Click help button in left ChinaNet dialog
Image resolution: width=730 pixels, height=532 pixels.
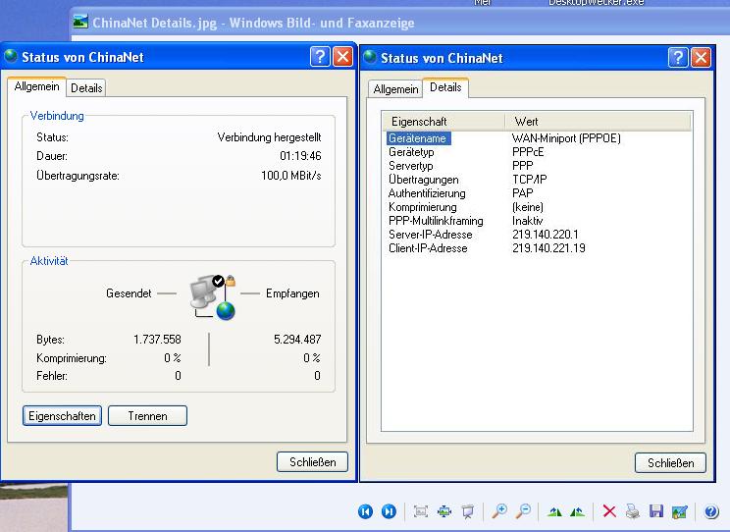320,57
